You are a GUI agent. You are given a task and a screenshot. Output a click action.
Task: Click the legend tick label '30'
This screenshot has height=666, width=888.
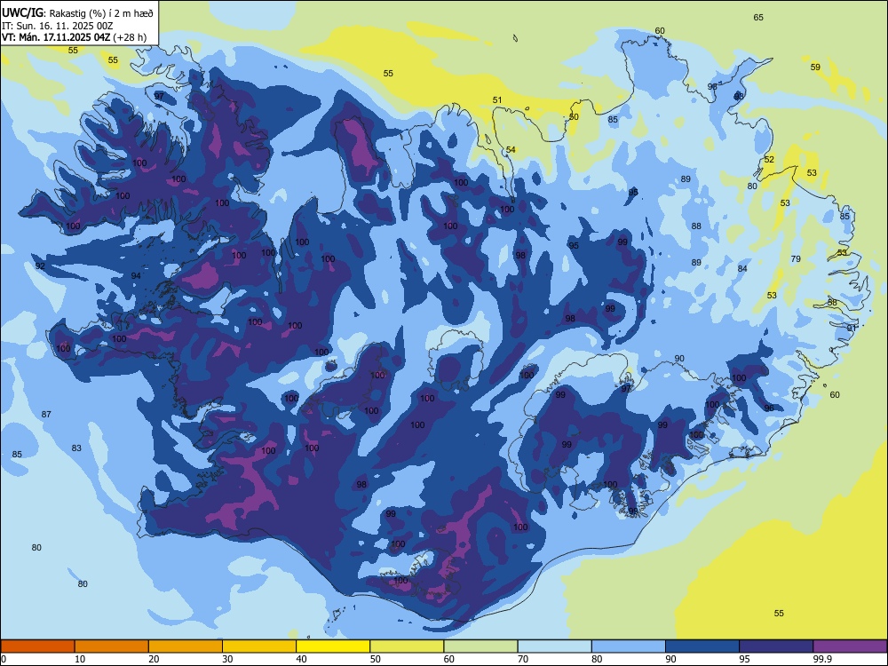click(x=227, y=659)
